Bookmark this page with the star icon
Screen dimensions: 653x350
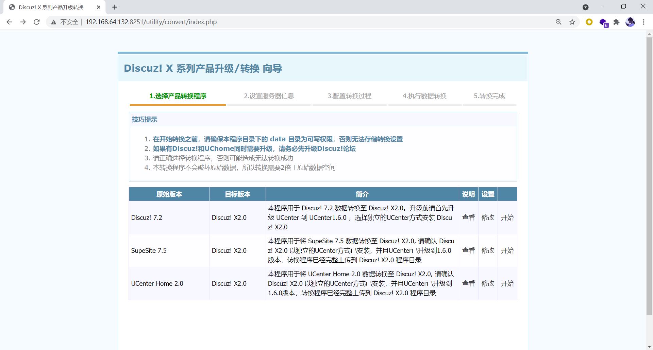[572, 22]
